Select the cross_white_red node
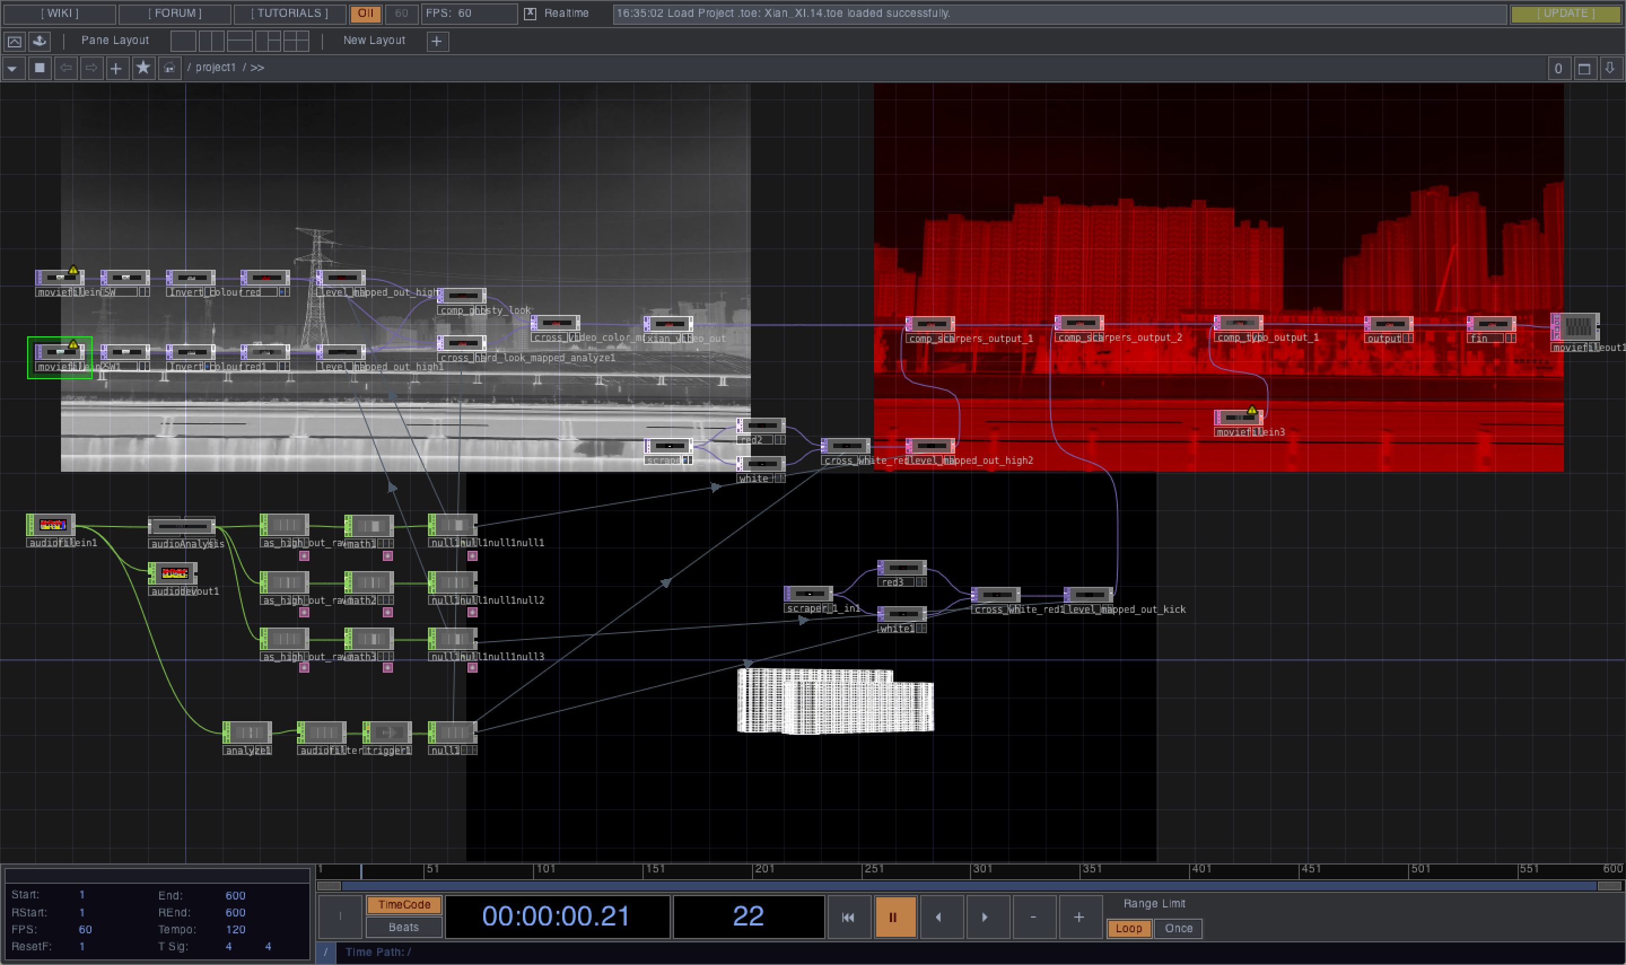The width and height of the screenshot is (1626, 965). 846,446
